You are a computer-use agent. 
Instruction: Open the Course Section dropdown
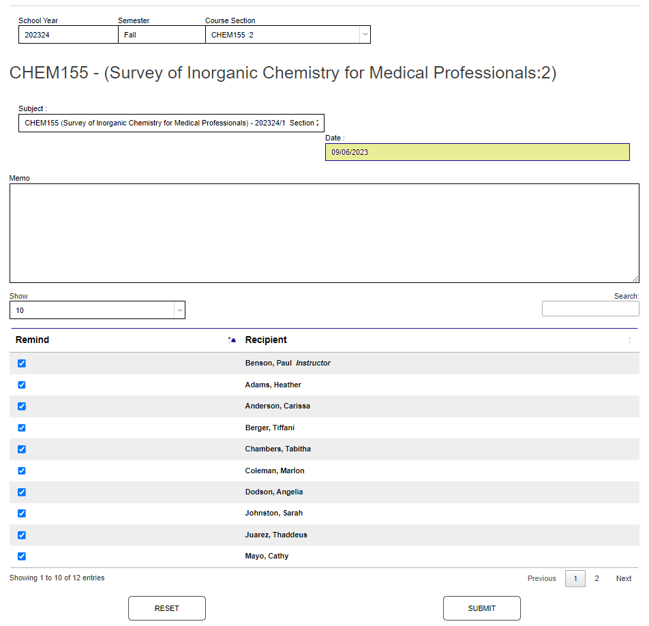(x=365, y=35)
